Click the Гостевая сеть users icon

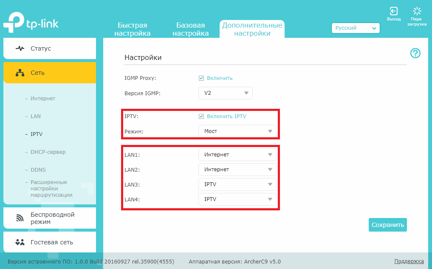[20, 242]
